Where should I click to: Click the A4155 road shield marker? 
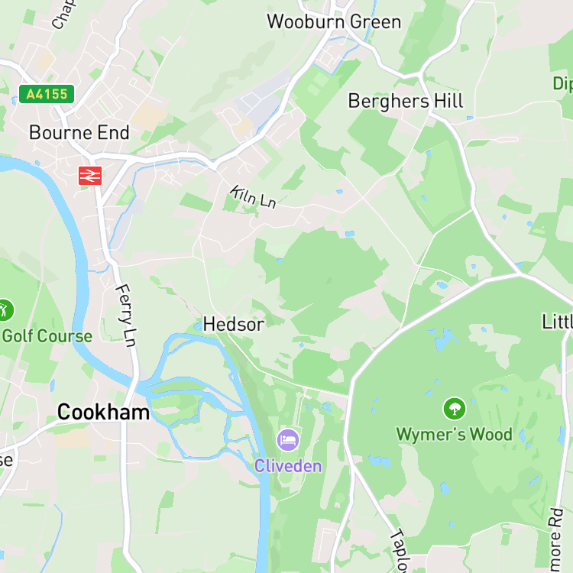(47, 94)
